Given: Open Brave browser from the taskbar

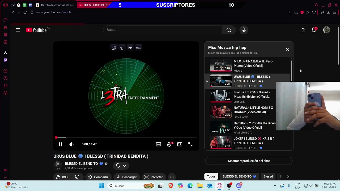Looking at the screenshot, I should pyautogui.click(x=171, y=186).
